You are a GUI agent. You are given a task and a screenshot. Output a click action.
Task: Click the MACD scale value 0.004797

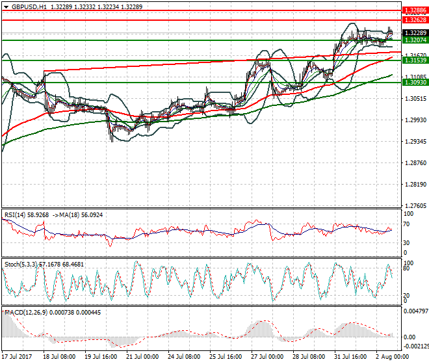tap(416, 311)
